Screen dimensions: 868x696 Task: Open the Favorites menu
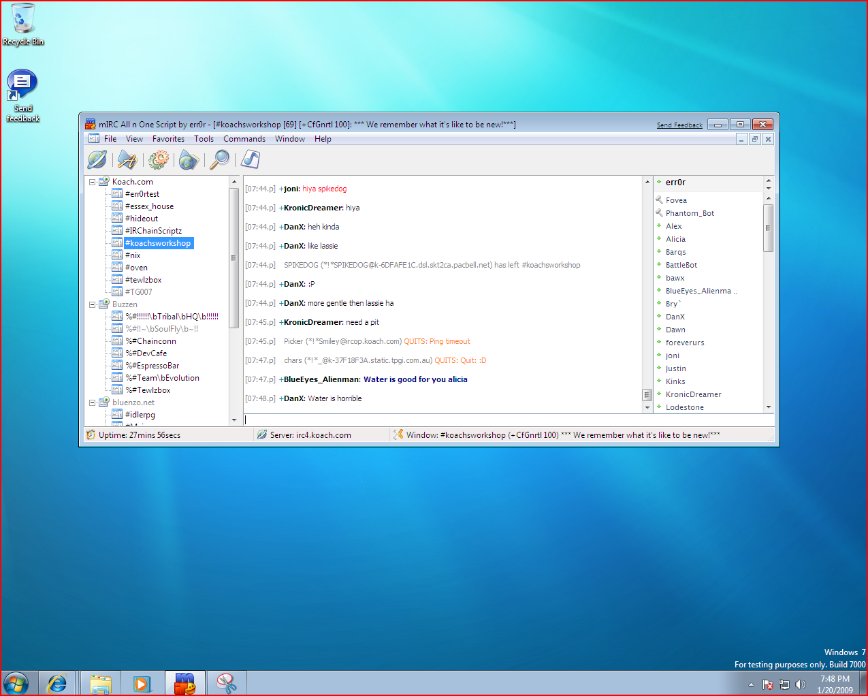[x=168, y=139]
